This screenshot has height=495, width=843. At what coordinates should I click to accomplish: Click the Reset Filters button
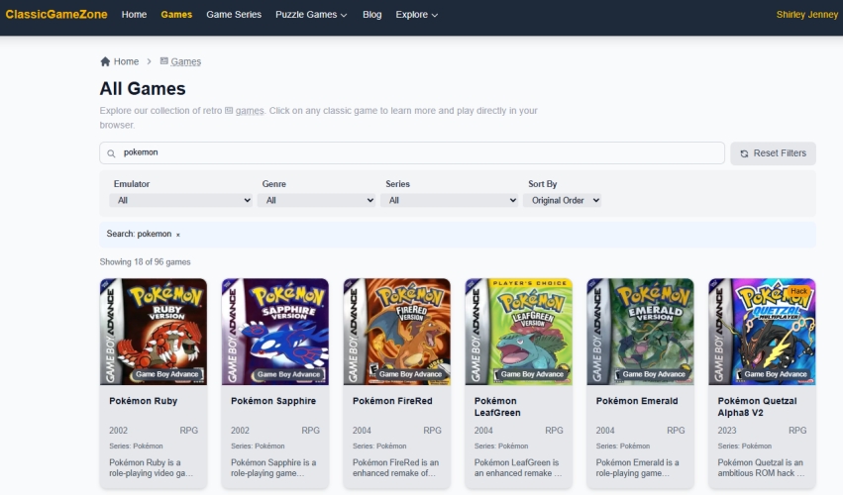click(773, 153)
